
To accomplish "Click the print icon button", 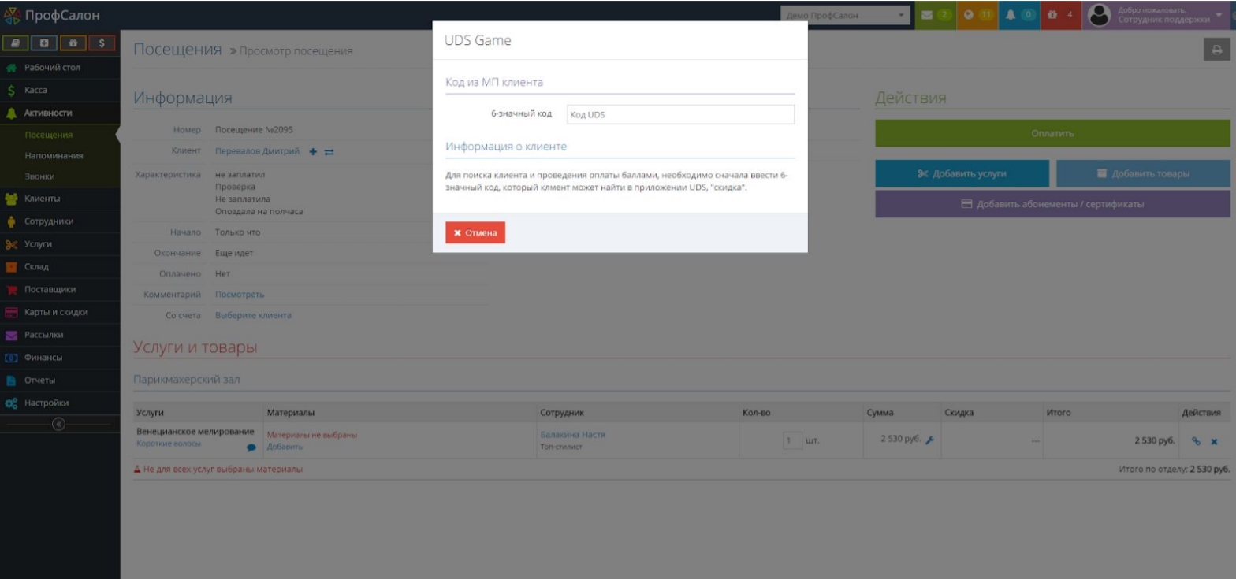I will (1216, 50).
